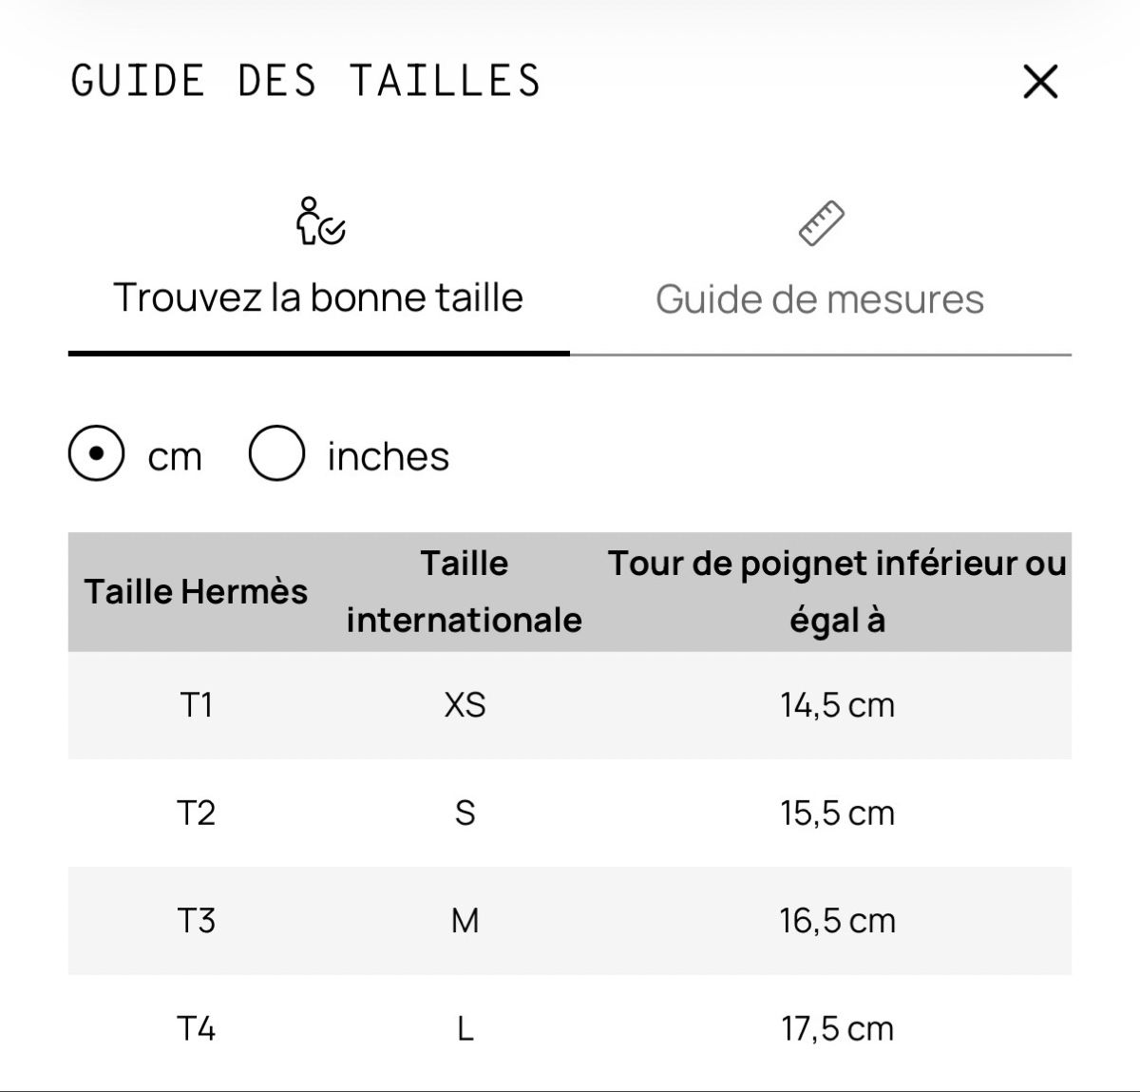This screenshot has height=1092, width=1140.
Task: Select the cm unit radio button
Action: (x=96, y=454)
